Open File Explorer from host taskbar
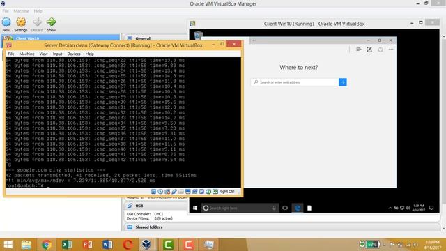 pyautogui.click(x=26, y=245)
